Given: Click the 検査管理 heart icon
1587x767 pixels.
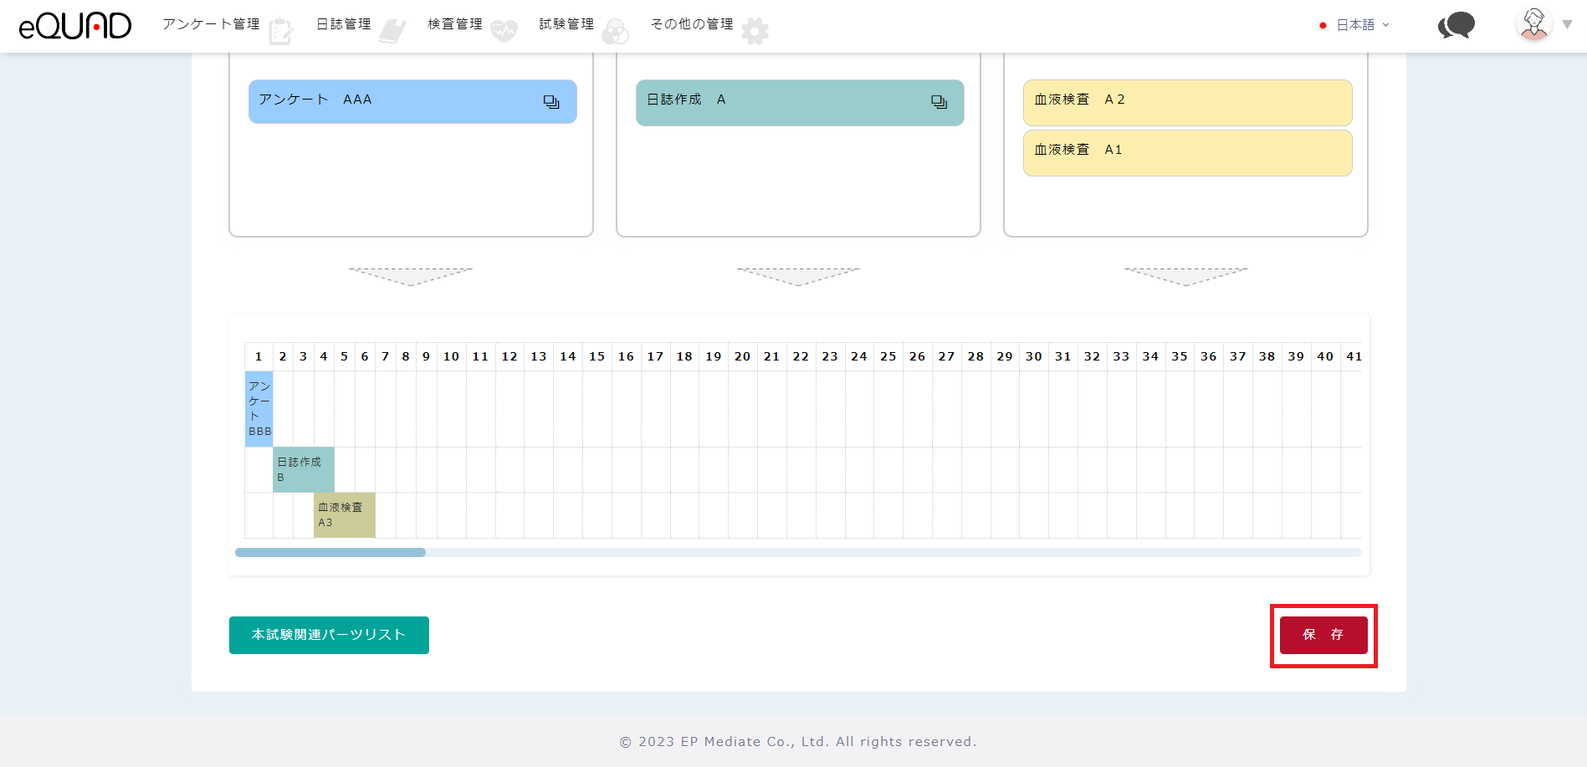Looking at the screenshot, I should pyautogui.click(x=504, y=32).
